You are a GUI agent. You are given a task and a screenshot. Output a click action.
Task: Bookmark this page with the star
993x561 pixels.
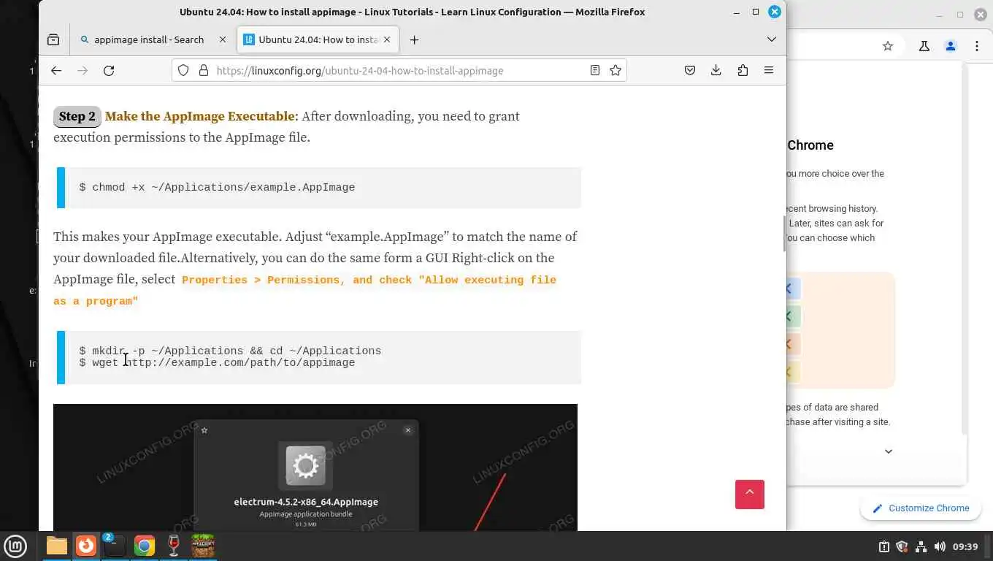tap(616, 70)
